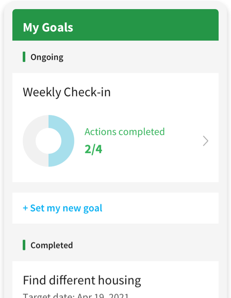Click the 2/4 progress count
This screenshot has height=298, width=231.
click(x=93, y=149)
